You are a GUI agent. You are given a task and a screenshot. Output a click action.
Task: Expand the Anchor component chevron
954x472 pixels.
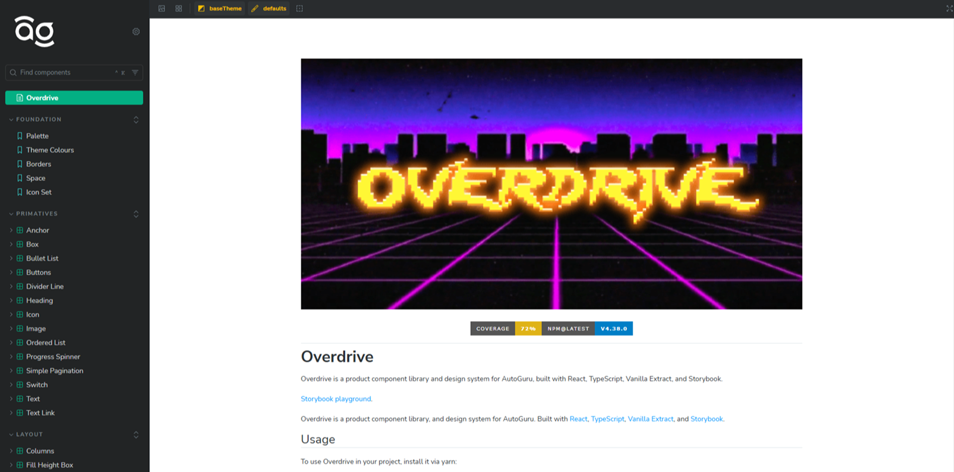(11, 230)
